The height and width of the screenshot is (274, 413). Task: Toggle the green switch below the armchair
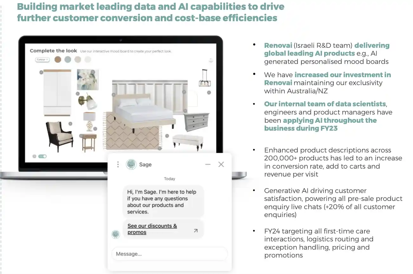pos(42,156)
